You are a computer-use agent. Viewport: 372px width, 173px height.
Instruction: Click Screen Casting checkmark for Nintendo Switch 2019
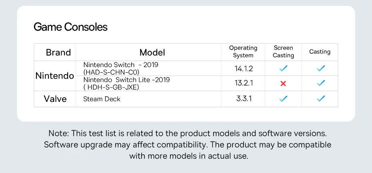283,68
